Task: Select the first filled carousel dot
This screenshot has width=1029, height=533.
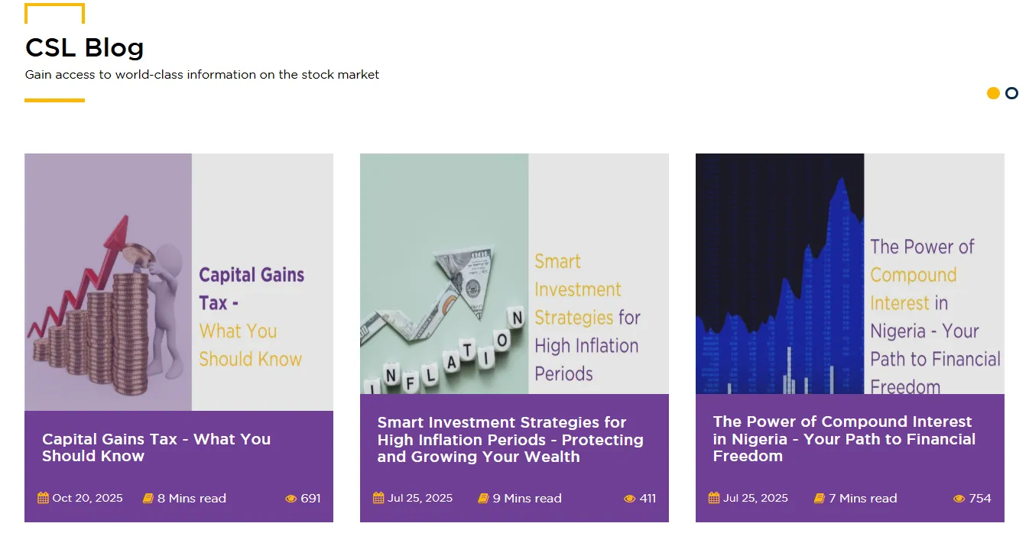Action: tap(993, 93)
